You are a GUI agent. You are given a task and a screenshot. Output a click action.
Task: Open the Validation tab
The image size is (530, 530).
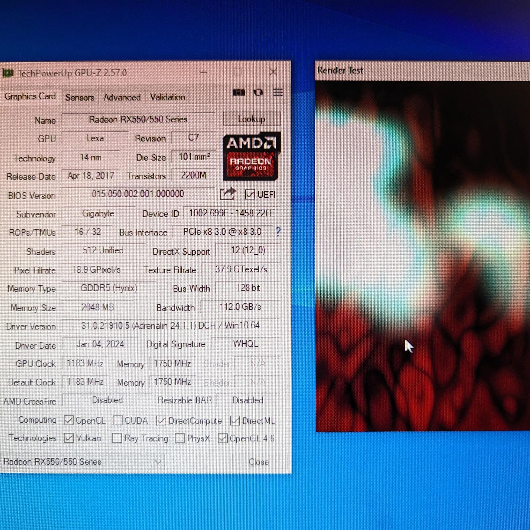[x=167, y=97]
